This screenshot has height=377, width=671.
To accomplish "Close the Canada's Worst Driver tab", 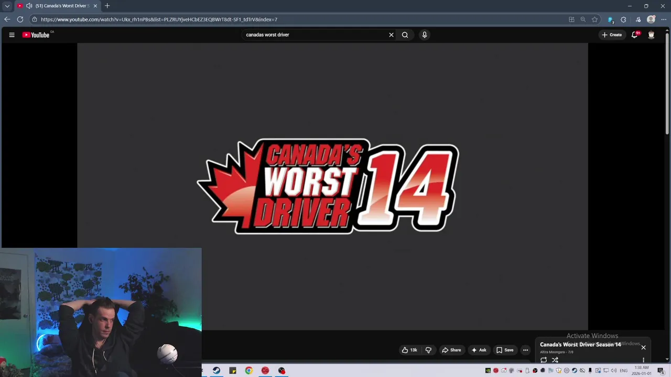I will (x=95, y=6).
